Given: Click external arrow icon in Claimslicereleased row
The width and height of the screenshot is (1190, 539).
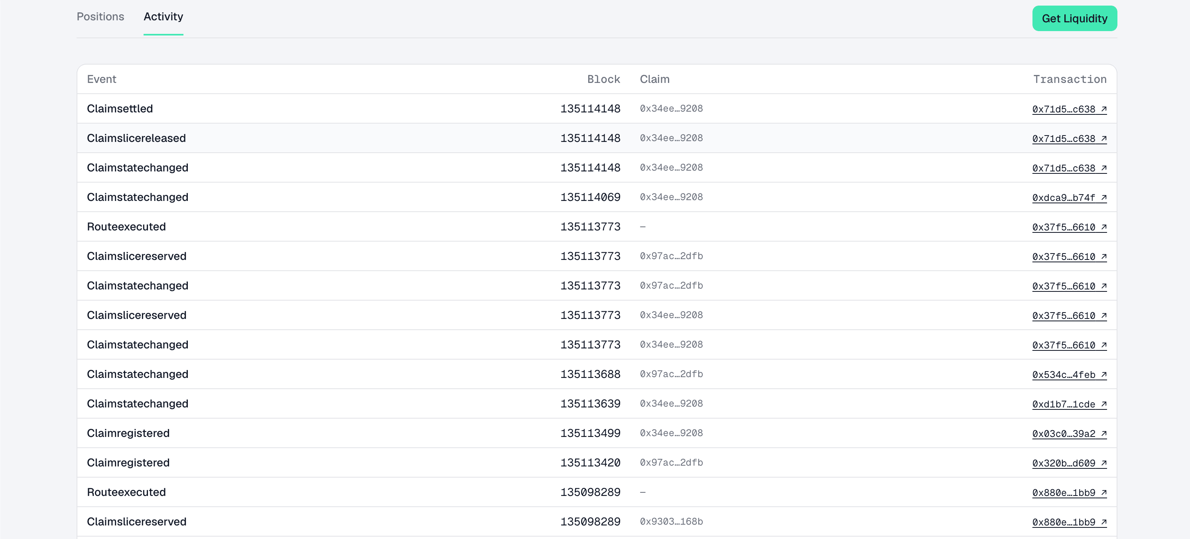Looking at the screenshot, I should click(x=1103, y=139).
